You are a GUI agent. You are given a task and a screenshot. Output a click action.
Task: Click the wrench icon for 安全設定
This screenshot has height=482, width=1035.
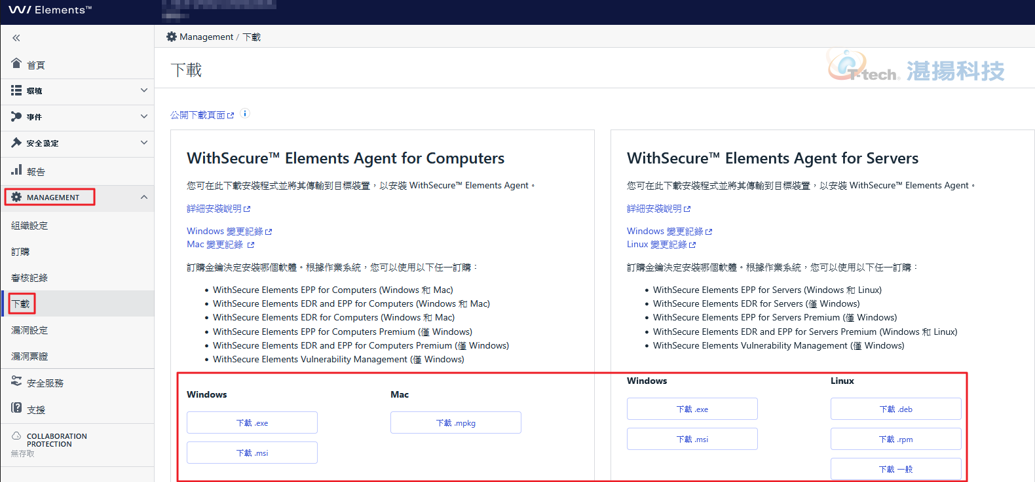coord(16,143)
